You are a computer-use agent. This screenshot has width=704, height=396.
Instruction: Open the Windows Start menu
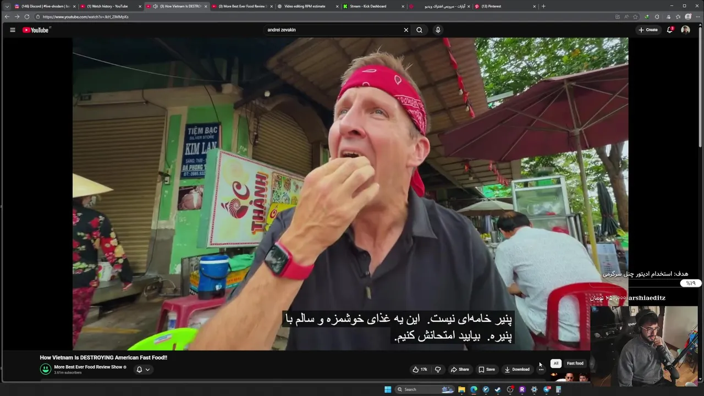[x=388, y=389]
